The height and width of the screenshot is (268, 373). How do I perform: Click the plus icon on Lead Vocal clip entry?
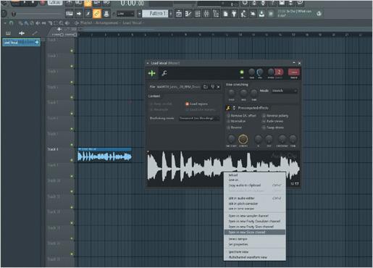pyautogui.click(x=37, y=43)
